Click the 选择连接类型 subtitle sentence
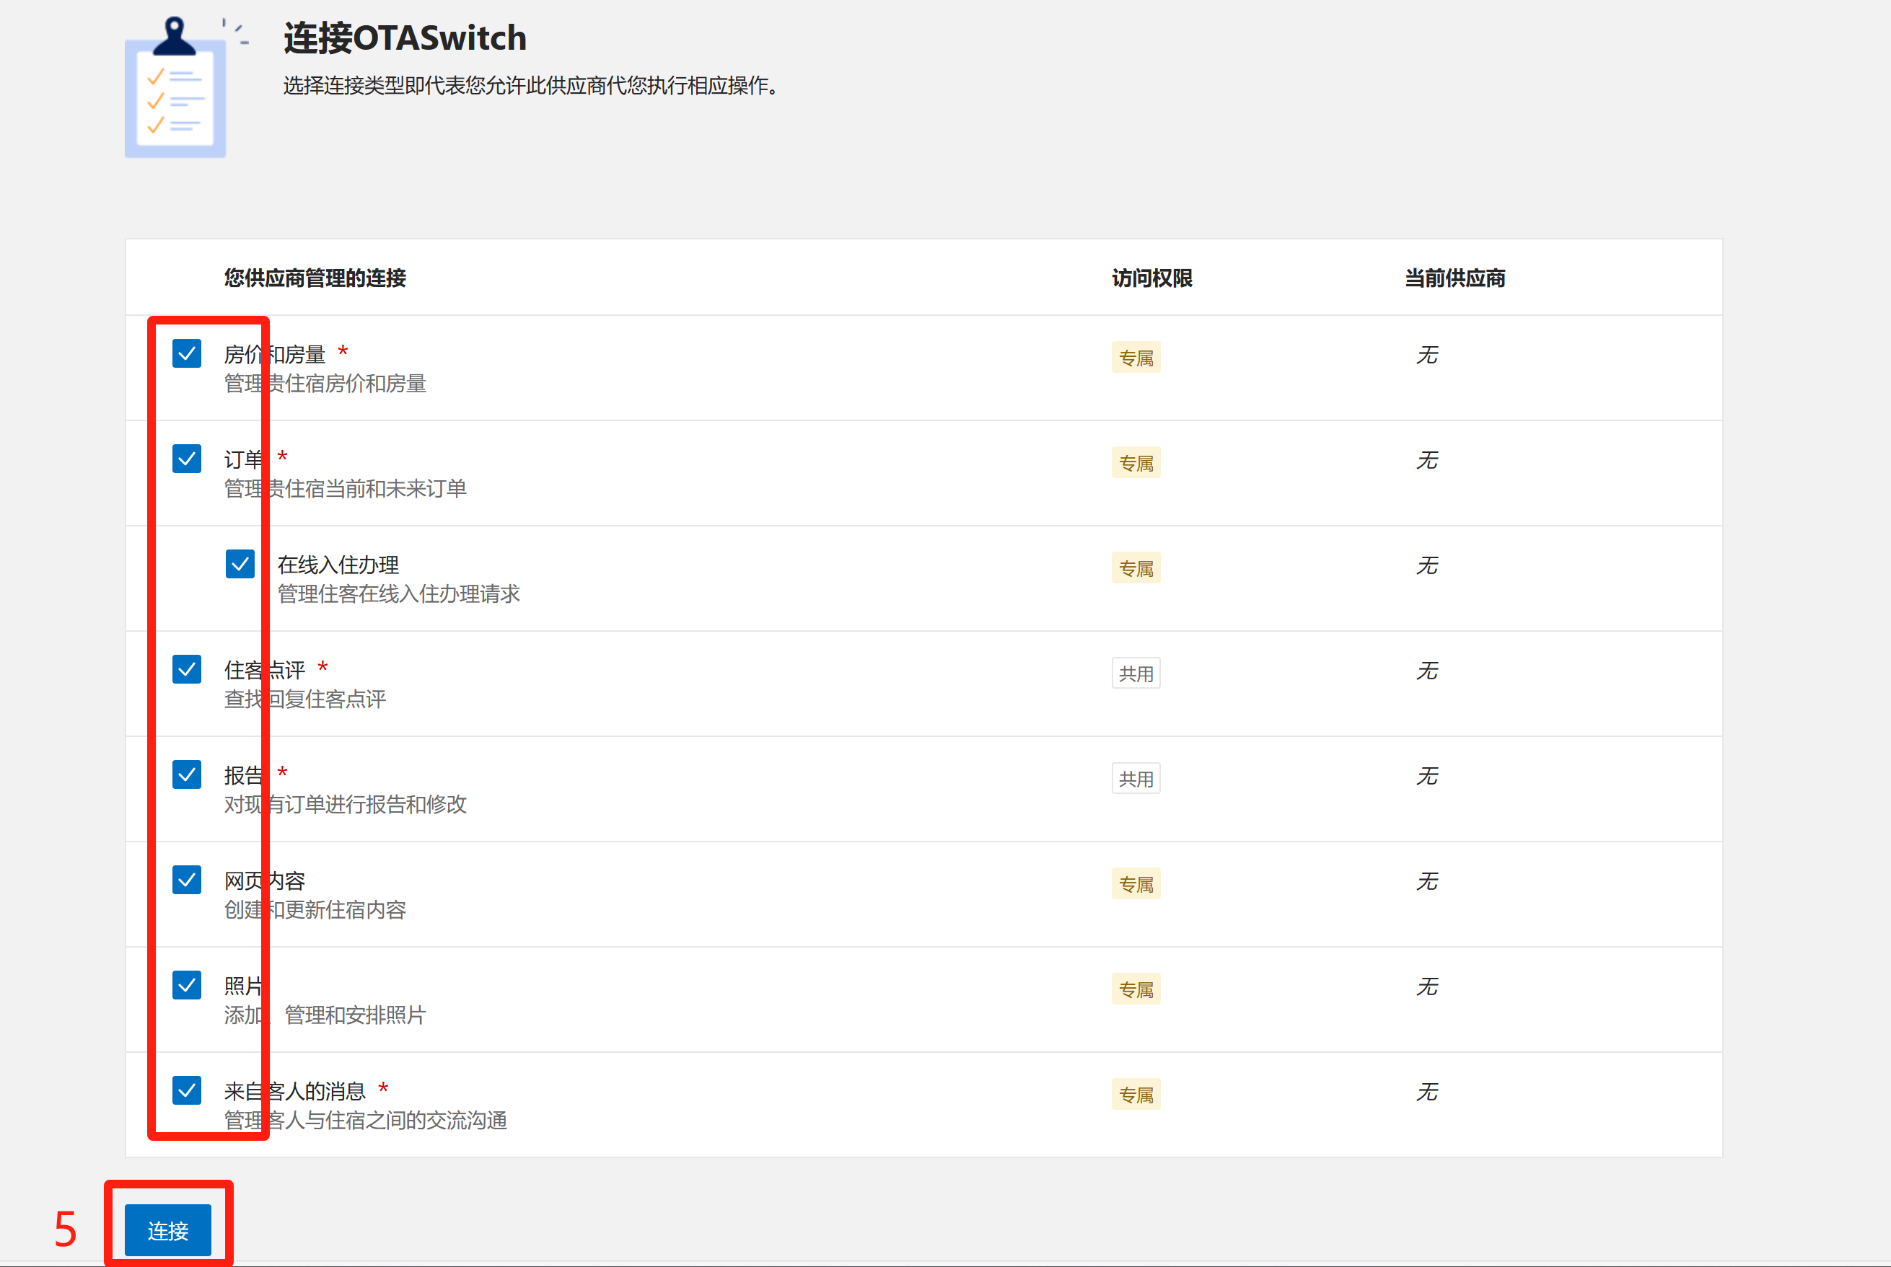The width and height of the screenshot is (1891, 1267). click(x=531, y=86)
